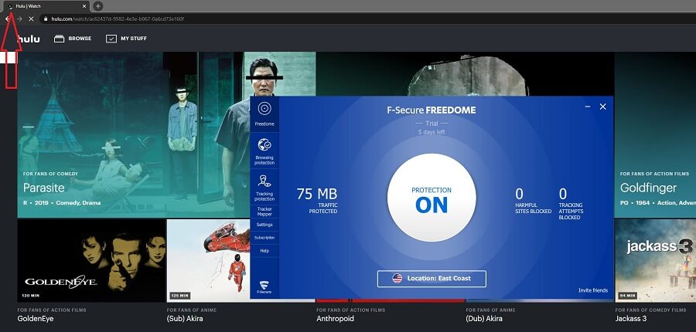Click the F-Secure logo in sidebar
Viewport: 696px width, 332px height.
264,287
